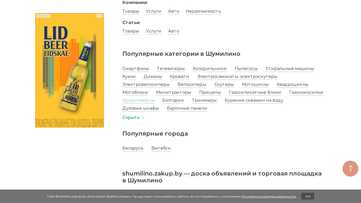Go to the Кровати category
The width and height of the screenshot is (361, 203).
click(179, 77)
